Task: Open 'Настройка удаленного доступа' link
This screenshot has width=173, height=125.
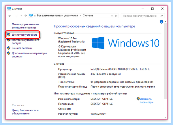Action: [25, 41]
